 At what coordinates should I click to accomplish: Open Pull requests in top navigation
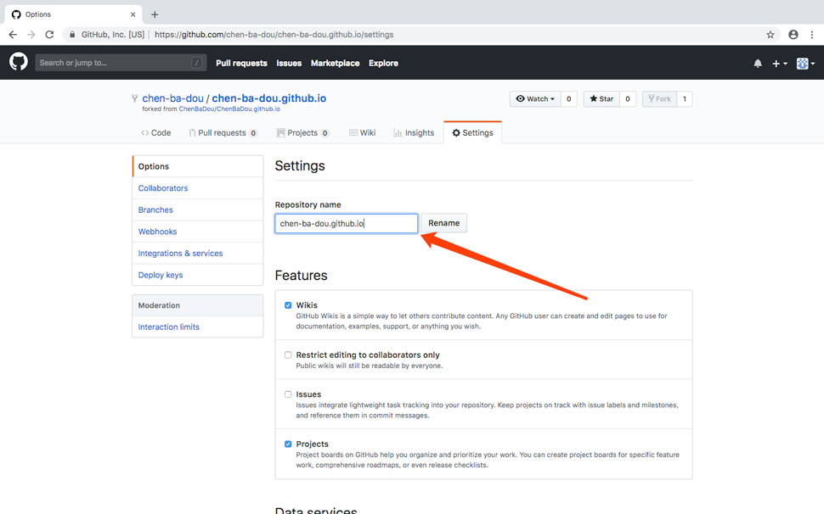pos(241,63)
